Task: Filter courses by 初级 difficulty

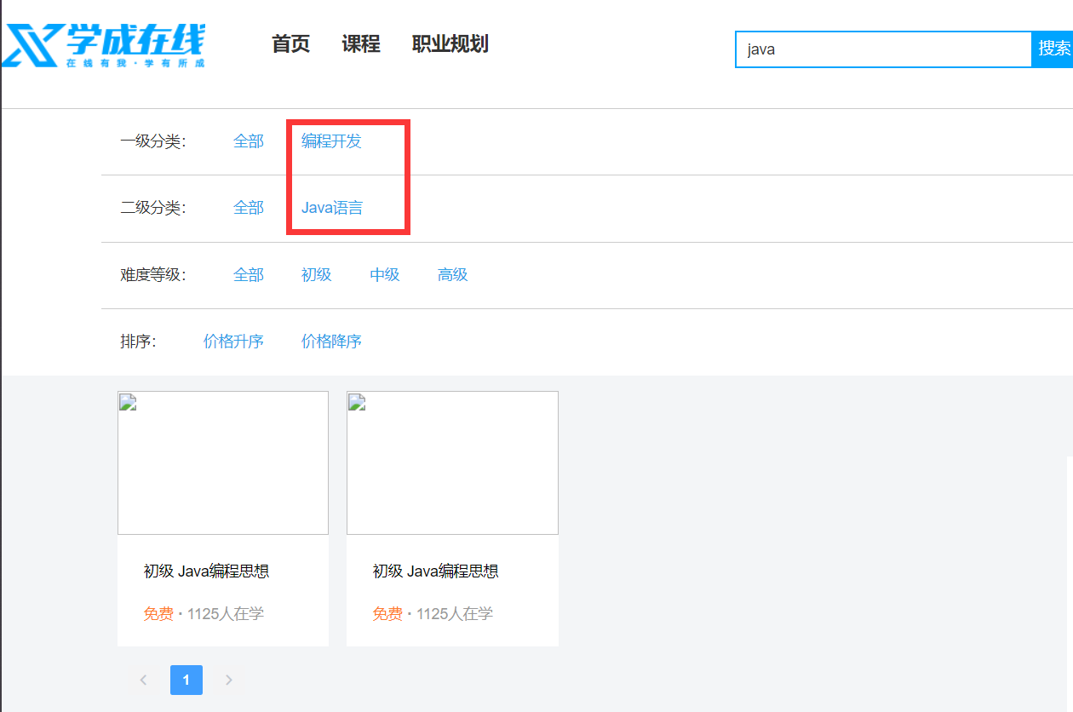Action: pyautogui.click(x=316, y=275)
